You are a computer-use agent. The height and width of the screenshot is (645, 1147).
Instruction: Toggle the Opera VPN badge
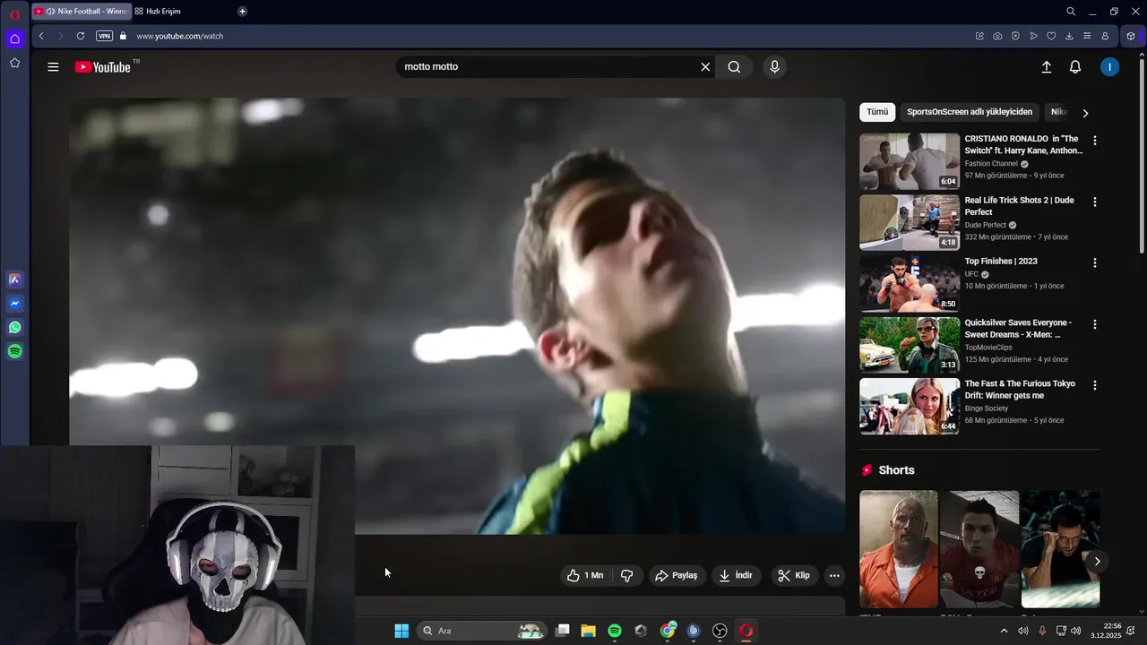[104, 36]
